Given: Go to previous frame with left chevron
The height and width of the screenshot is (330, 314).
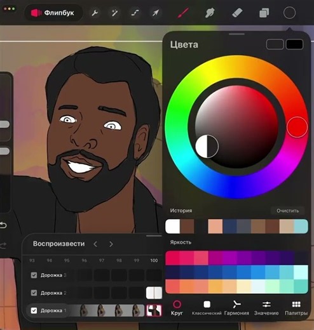Looking at the screenshot, I should point(95,244).
